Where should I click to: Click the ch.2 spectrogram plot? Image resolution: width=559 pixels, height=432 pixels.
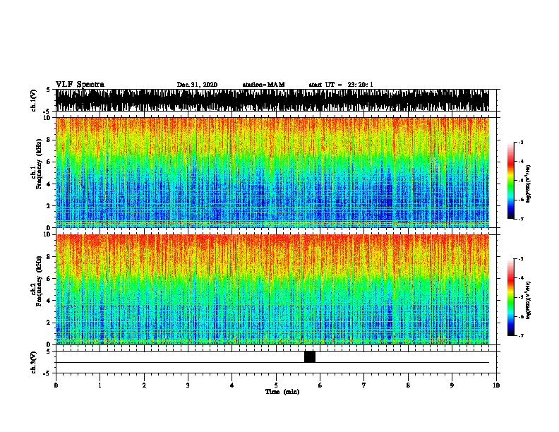tap(272, 289)
